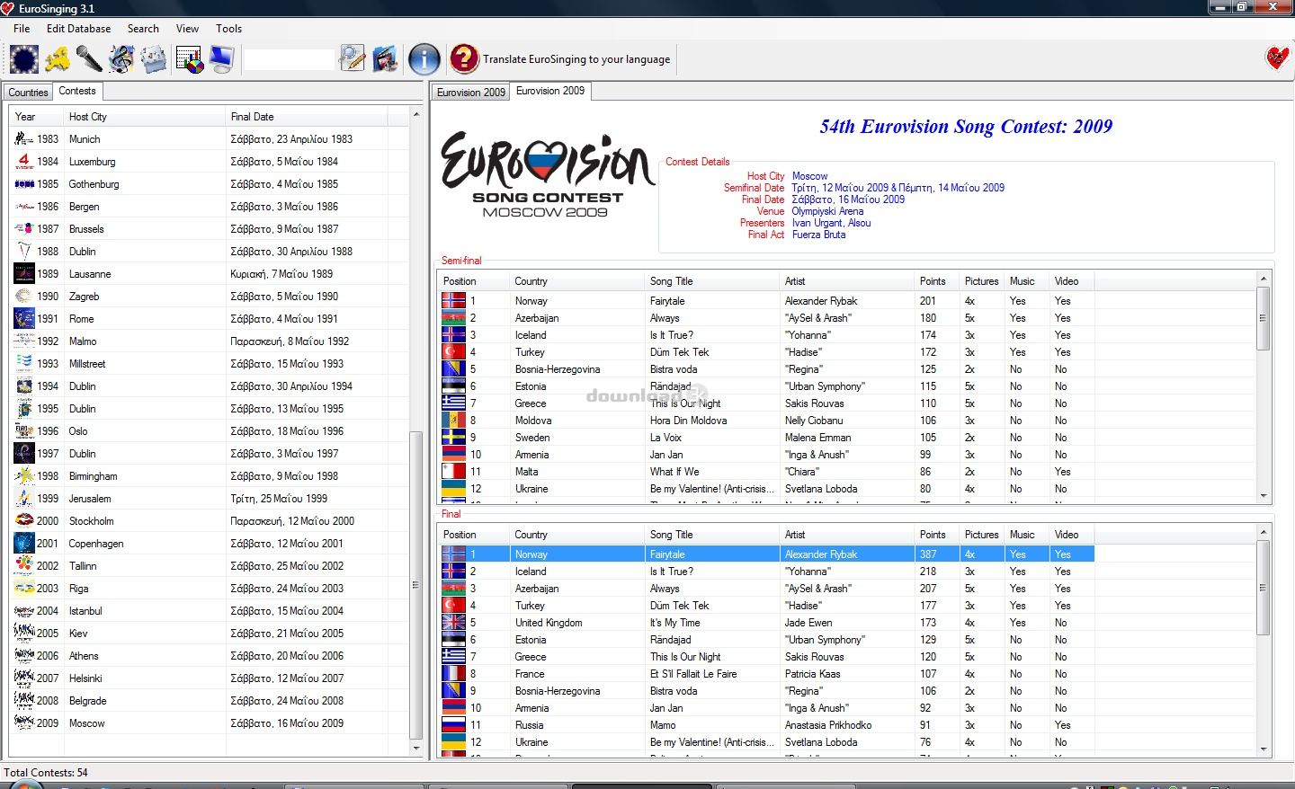This screenshot has height=789, width=1295.
Task: Click the France flag in the Final table
Action: pyautogui.click(x=453, y=674)
